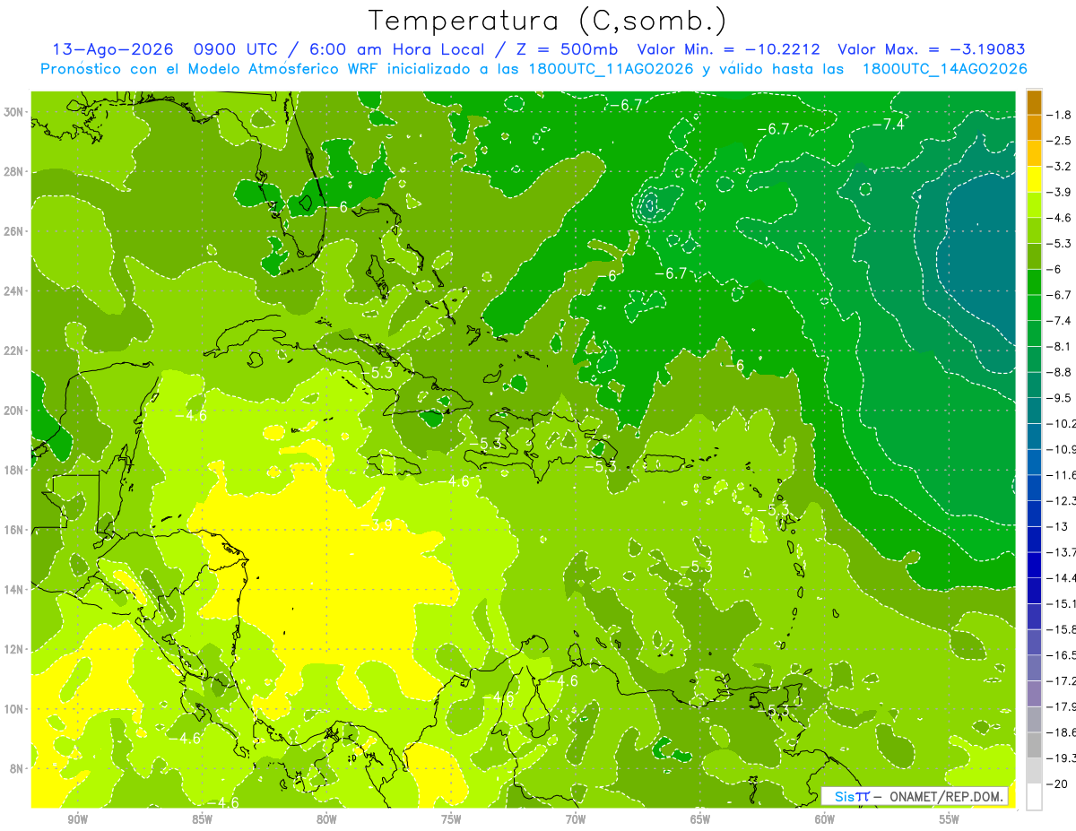Click the 20N latitude axis label
The width and height of the screenshot is (1076, 831).
point(14,411)
